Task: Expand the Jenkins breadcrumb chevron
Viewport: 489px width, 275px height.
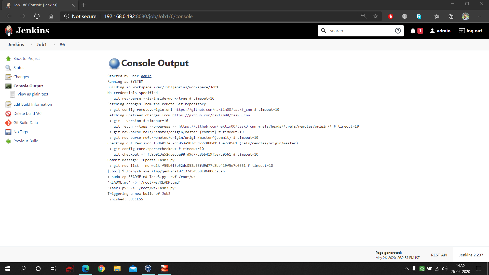Action: [x=31, y=45]
